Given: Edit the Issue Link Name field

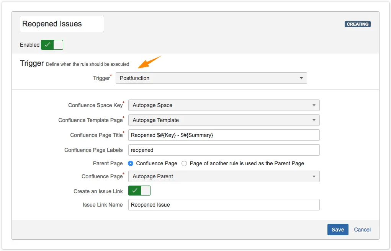Looking at the screenshot, I should pos(224,205).
